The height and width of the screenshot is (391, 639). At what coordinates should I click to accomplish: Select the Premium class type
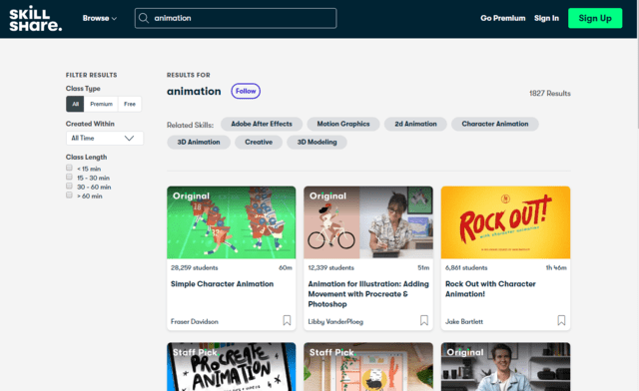click(x=101, y=104)
